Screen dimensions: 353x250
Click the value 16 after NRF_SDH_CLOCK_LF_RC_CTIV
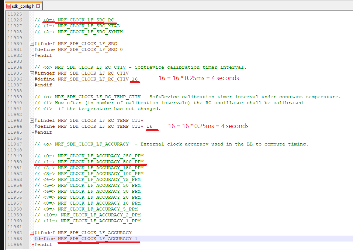tap(135, 79)
